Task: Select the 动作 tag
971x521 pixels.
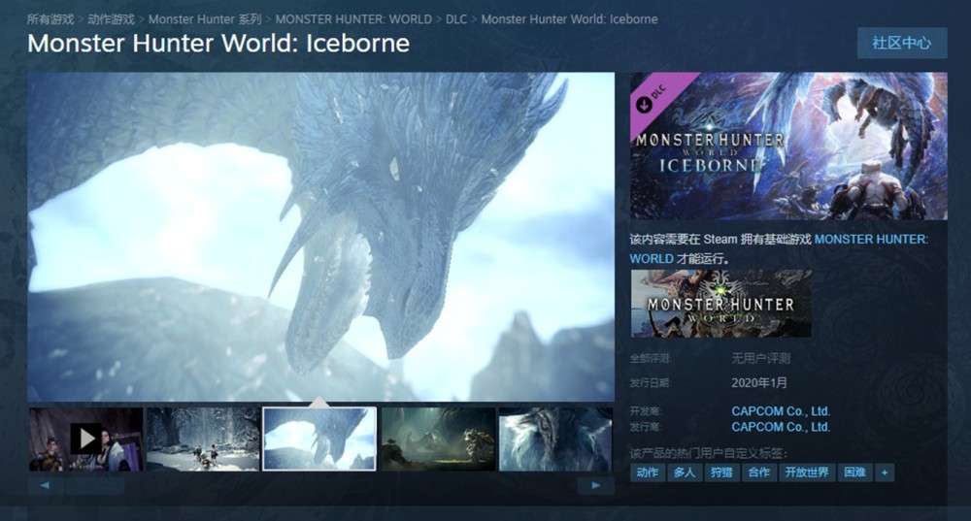Action: [x=647, y=472]
